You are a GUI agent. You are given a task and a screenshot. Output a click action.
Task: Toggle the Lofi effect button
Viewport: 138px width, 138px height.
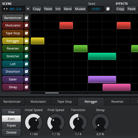click(x=13, y=64)
